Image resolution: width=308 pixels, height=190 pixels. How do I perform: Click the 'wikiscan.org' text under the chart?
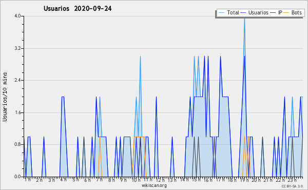coord(154,185)
